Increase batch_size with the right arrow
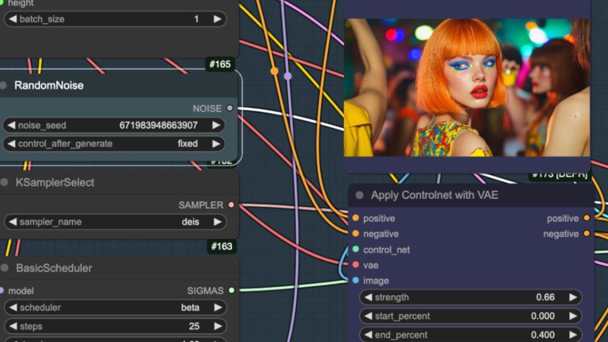The image size is (608, 342). click(217, 19)
